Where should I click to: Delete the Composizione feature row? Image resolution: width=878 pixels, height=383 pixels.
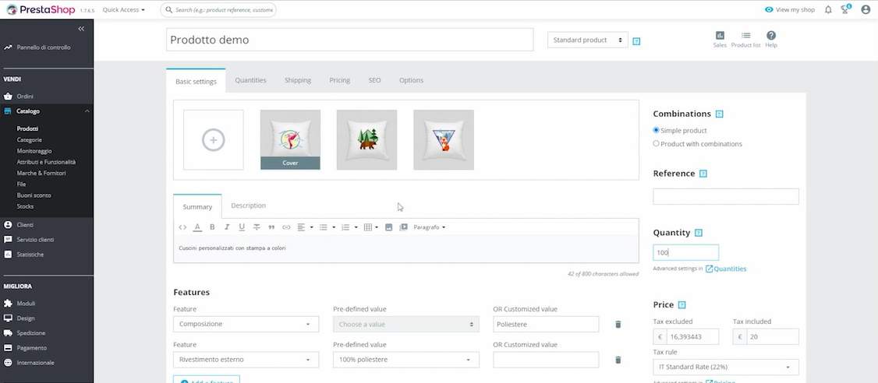pos(618,325)
